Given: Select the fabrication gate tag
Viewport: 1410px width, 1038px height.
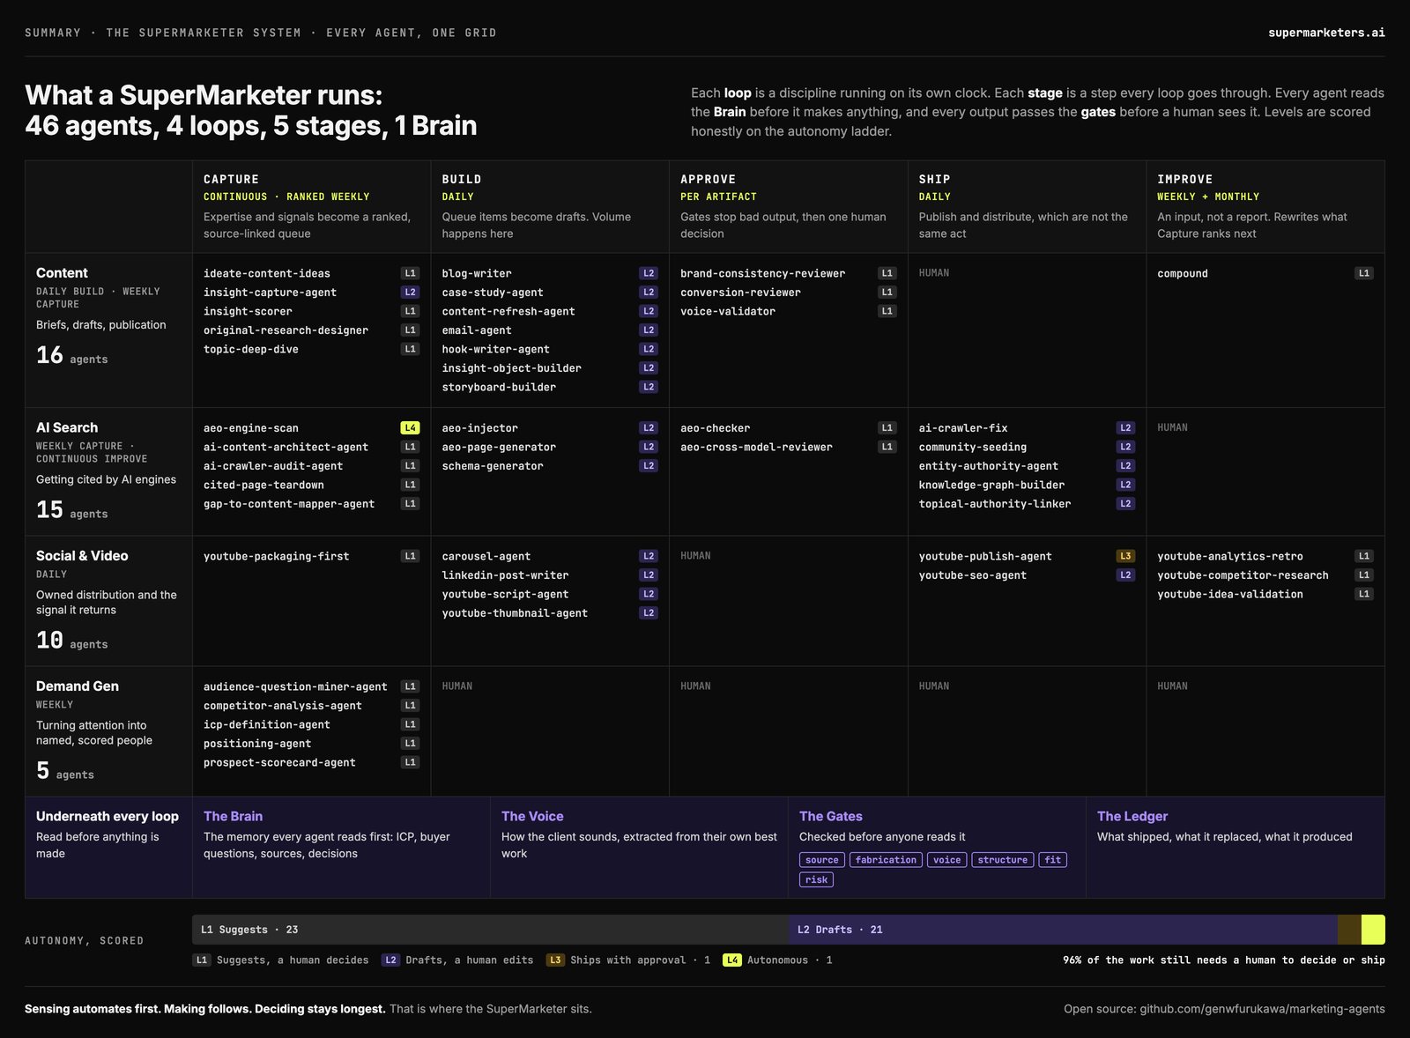Looking at the screenshot, I should click(x=886, y=860).
